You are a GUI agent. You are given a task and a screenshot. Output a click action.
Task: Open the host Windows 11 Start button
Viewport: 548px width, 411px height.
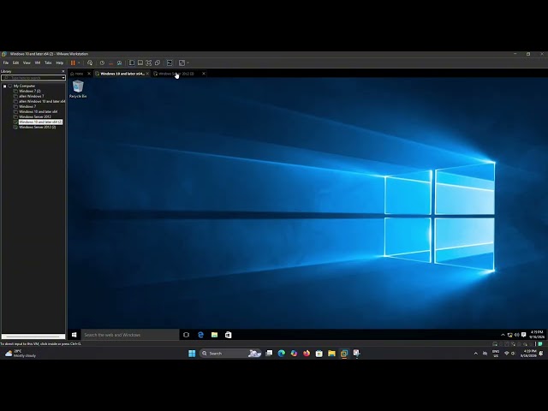192,354
